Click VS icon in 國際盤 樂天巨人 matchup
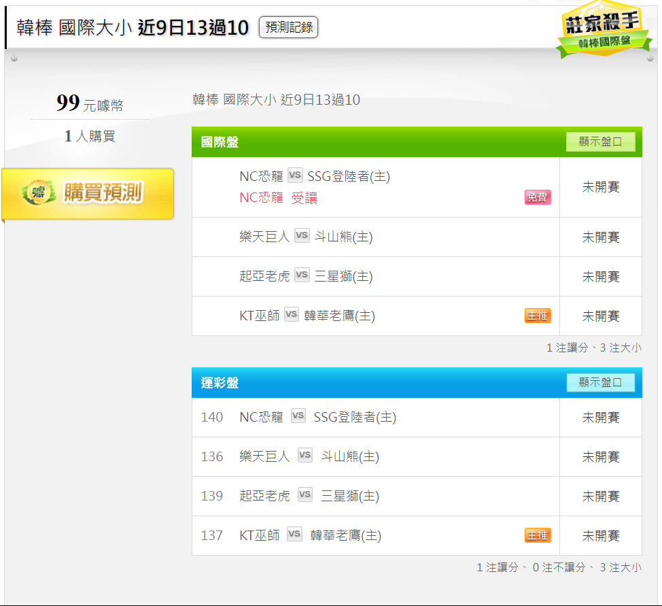Viewport: 662px width, 606px height. tap(302, 235)
